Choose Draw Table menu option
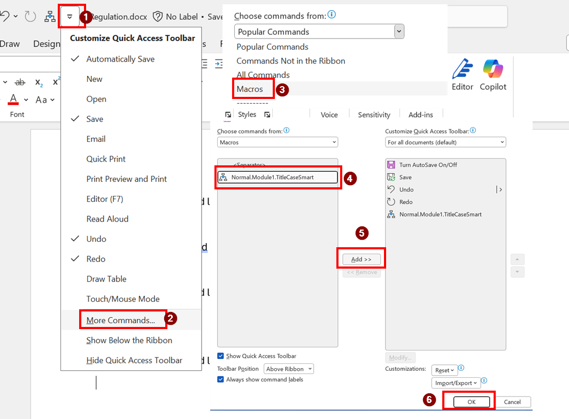 [x=131, y=278]
